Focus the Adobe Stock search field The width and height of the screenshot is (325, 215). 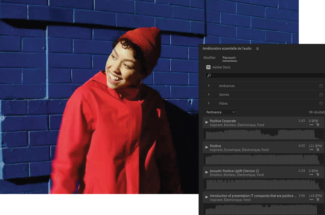(x=265, y=76)
